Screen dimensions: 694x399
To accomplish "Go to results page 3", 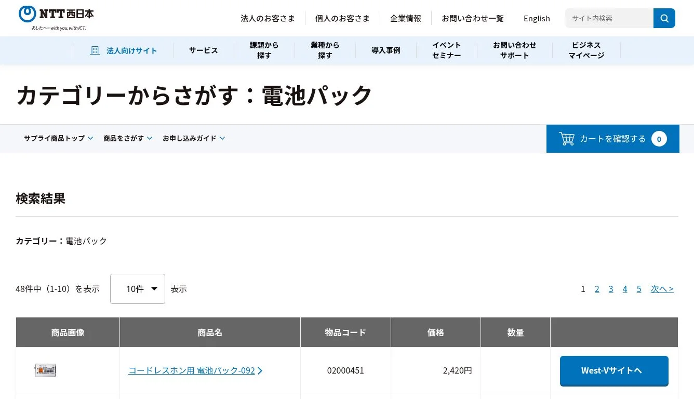I will pyautogui.click(x=611, y=289).
